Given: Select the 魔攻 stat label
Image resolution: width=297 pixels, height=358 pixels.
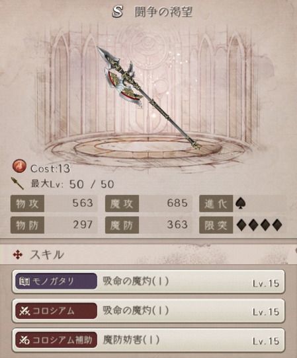Looking at the screenshot, I should tap(122, 203).
